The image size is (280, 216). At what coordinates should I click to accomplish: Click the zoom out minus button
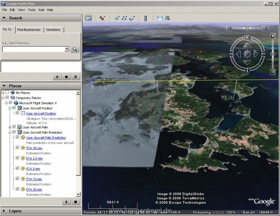point(273,72)
